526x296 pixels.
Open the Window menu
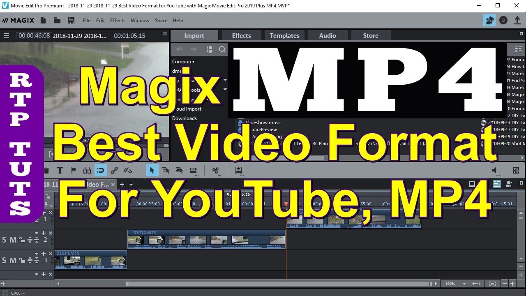point(140,20)
